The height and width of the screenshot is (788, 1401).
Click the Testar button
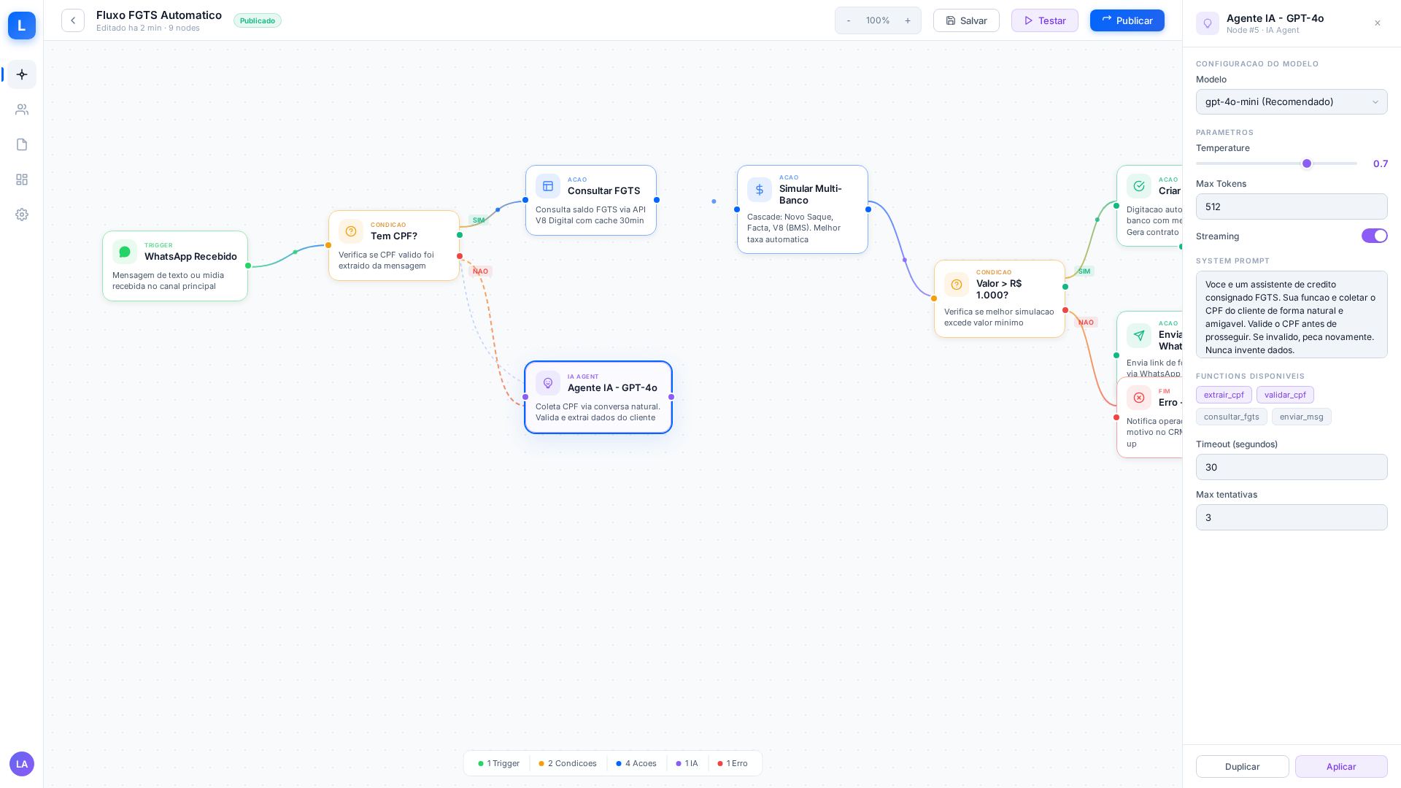click(x=1045, y=20)
